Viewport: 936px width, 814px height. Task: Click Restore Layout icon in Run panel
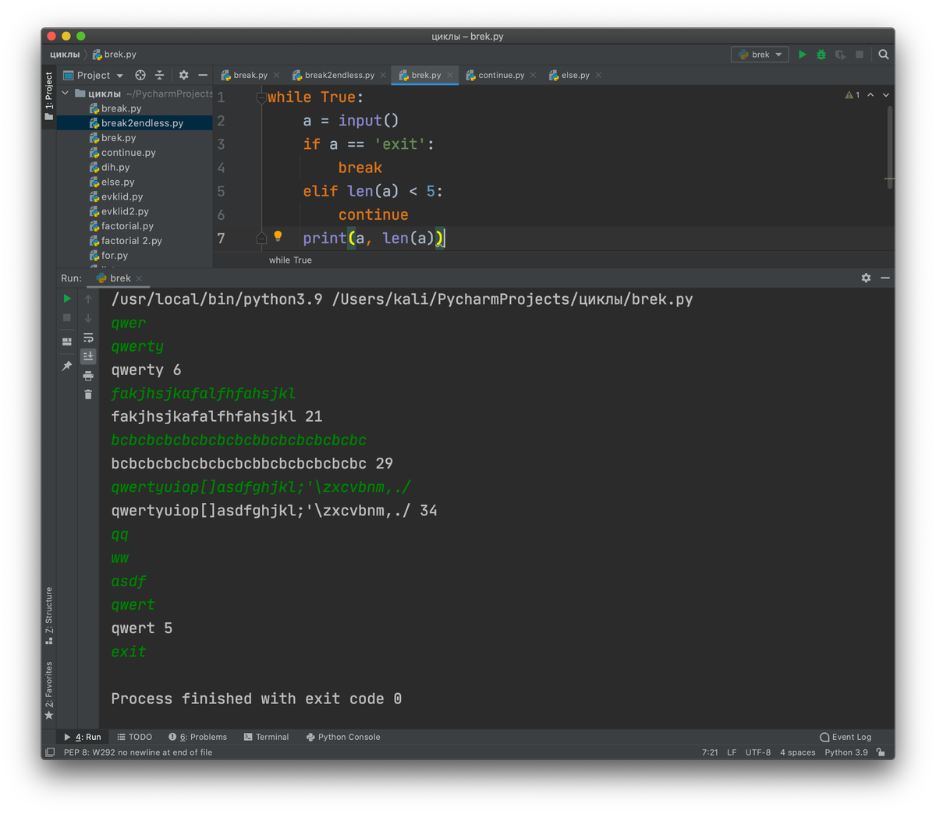point(67,342)
